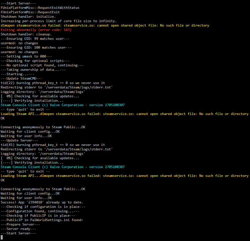250x241 pixels.
Task: Select 'Increasing per-process limit of core file size' line
Action: pyautogui.click(x=59, y=21)
